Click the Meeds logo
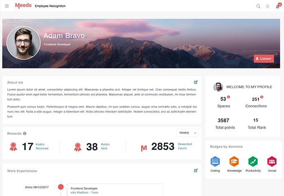This screenshot has height=196, width=284. click(x=23, y=6)
